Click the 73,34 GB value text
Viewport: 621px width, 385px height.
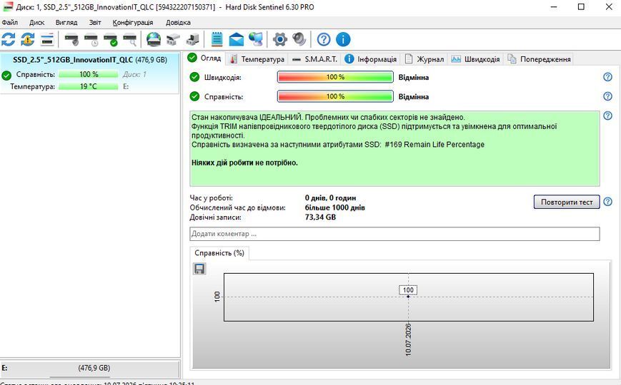(320, 217)
